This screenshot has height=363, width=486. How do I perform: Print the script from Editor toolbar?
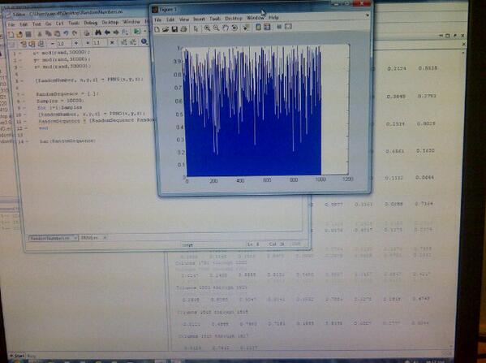pos(87,32)
